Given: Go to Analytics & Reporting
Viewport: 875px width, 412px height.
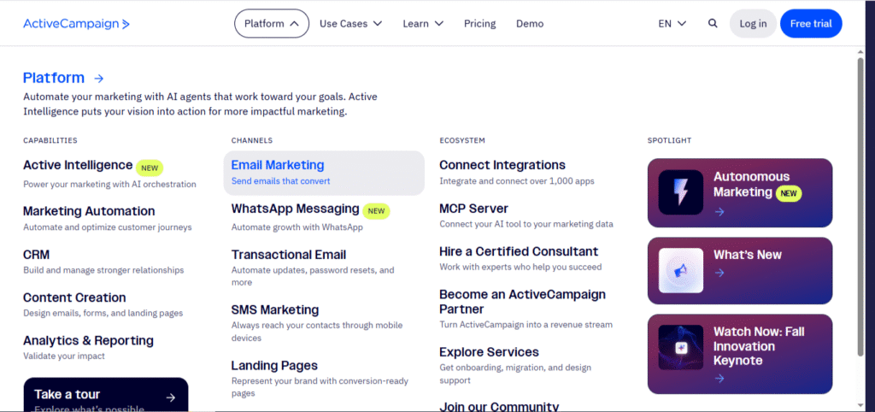Looking at the screenshot, I should coord(88,340).
